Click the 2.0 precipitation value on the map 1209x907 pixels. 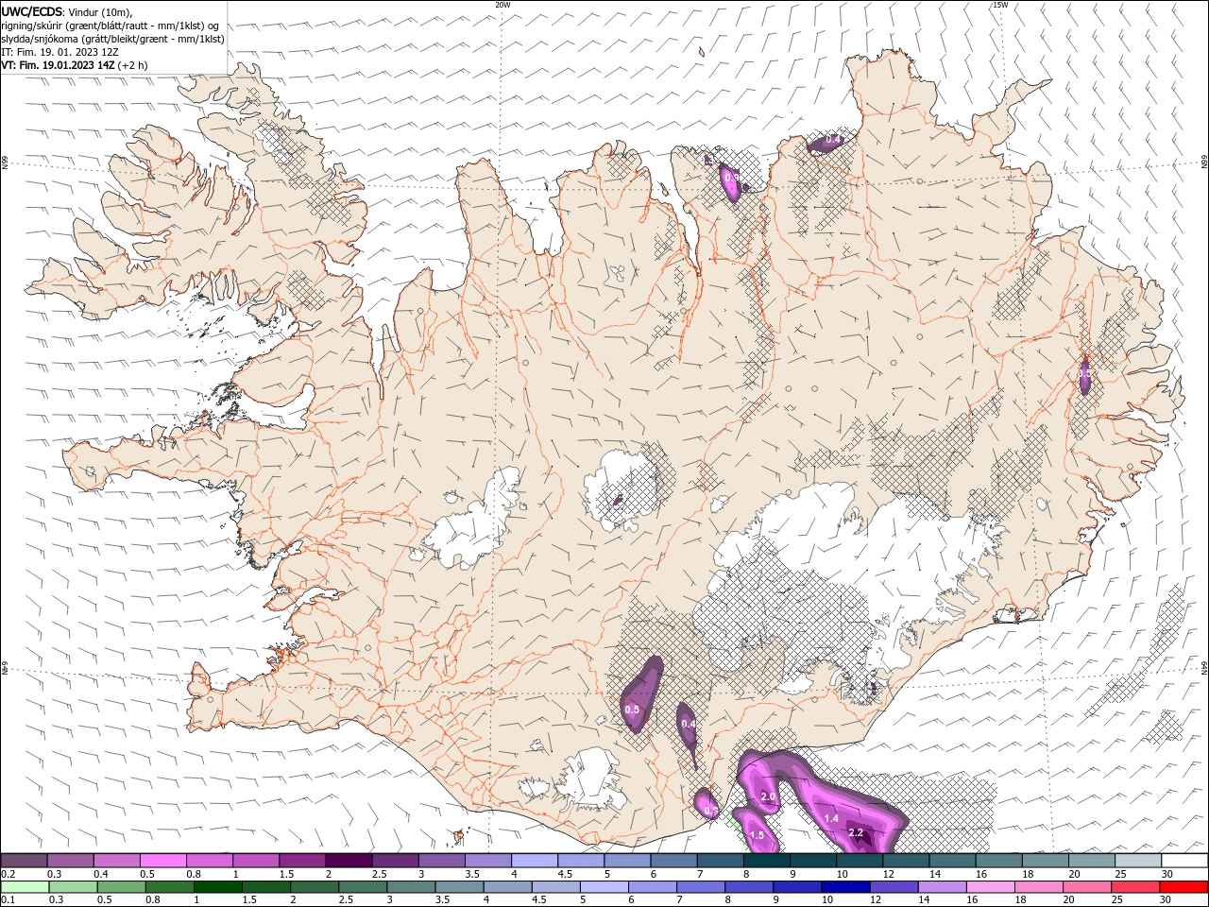coord(768,797)
